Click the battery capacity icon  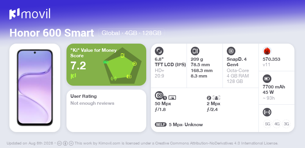[x=267, y=79]
